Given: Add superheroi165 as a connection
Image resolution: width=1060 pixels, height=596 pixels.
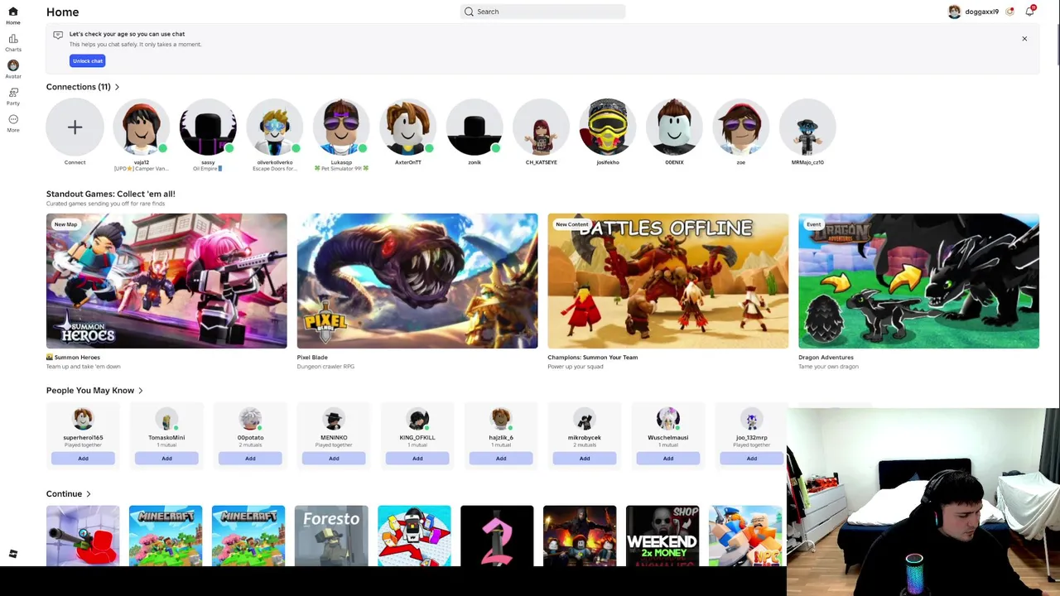Looking at the screenshot, I should [83, 459].
